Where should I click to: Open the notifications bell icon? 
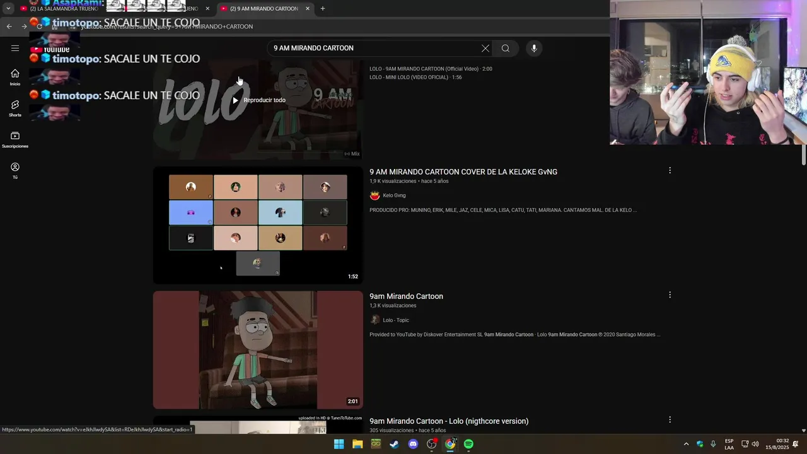tap(796, 444)
